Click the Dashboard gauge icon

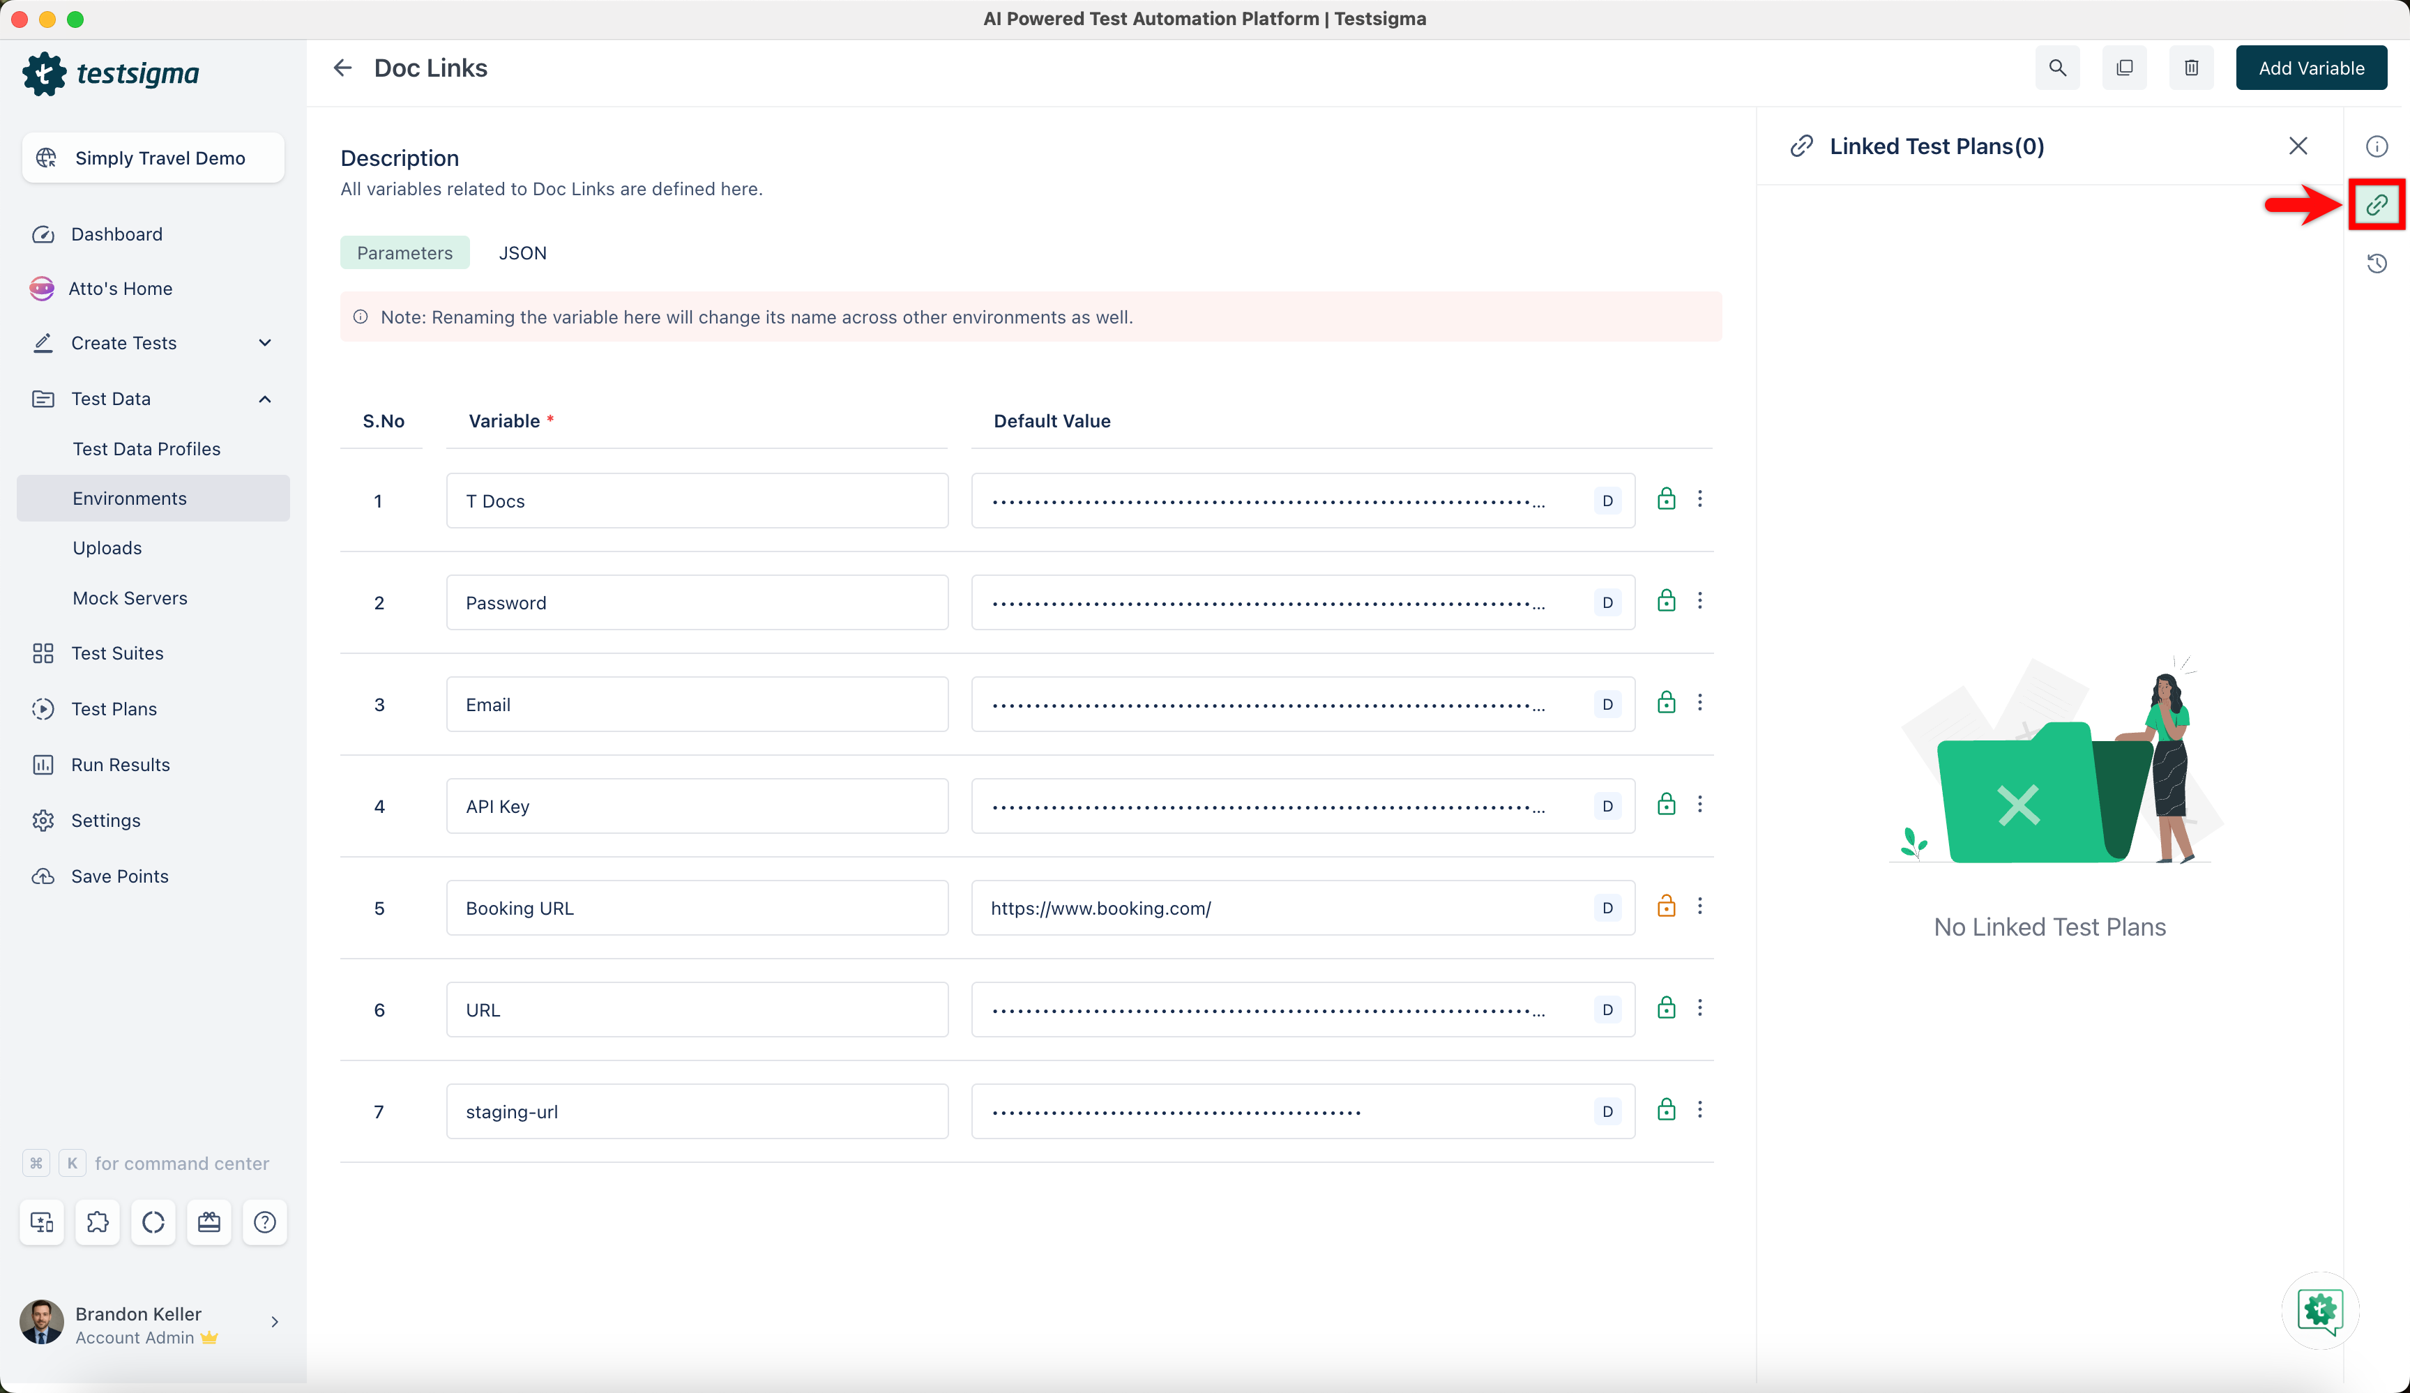coord(43,234)
